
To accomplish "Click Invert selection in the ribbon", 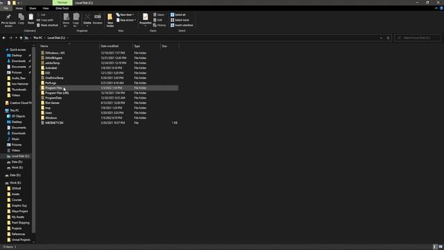I will click(x=182, y=25).
